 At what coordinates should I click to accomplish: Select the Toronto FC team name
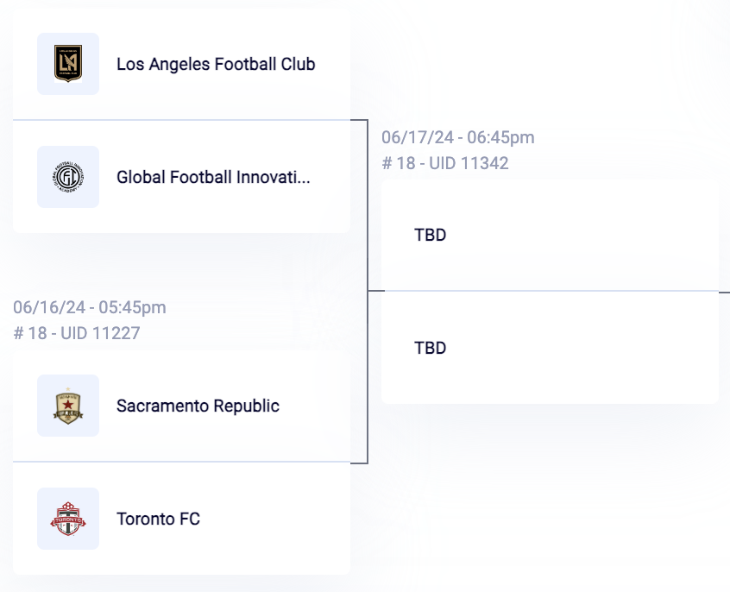(158, 519)
